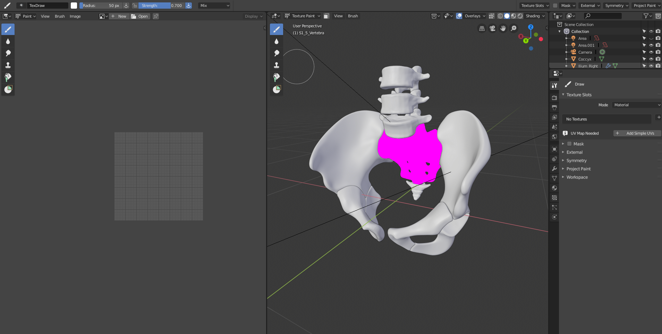Select the Fill tool in 3D viewport toolbar

click(x=277, y=77)
